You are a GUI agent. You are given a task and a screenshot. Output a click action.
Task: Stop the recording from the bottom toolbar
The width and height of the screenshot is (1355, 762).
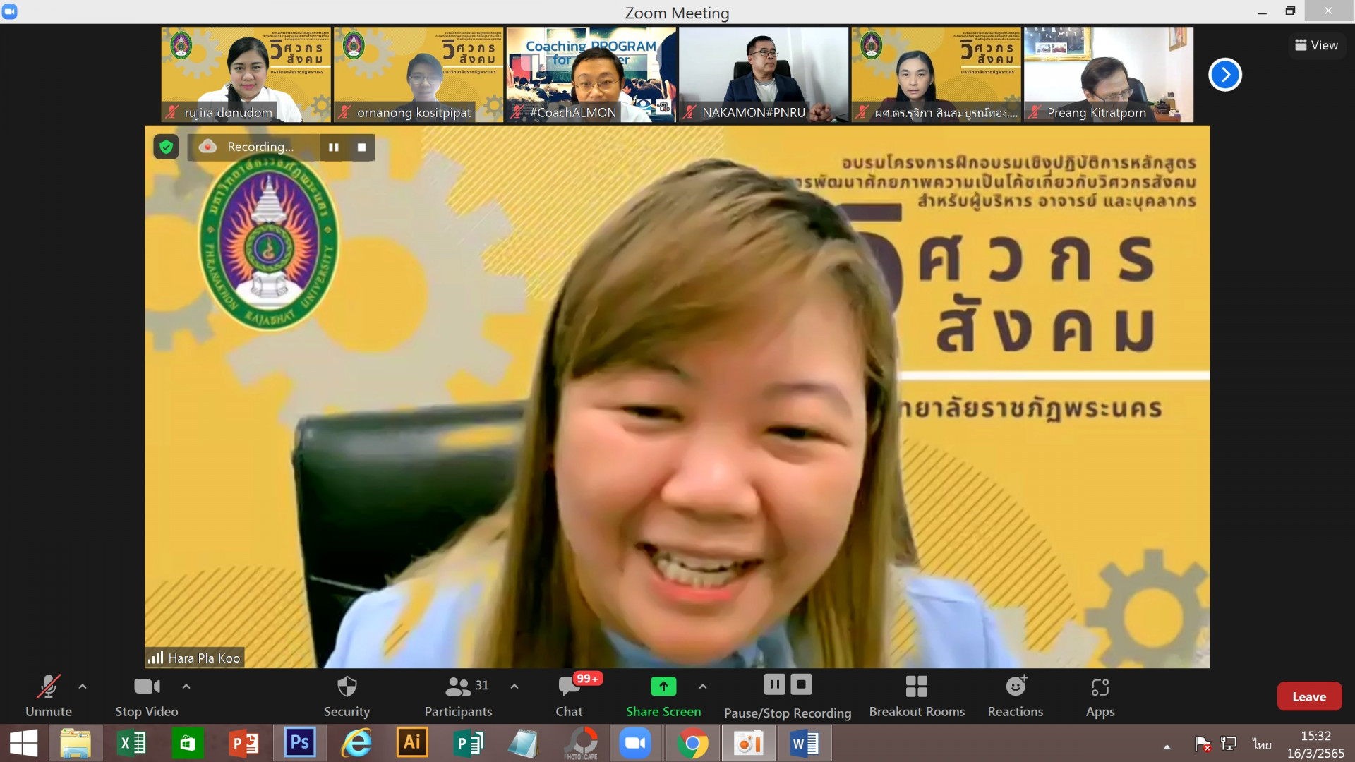coord(801,684)
